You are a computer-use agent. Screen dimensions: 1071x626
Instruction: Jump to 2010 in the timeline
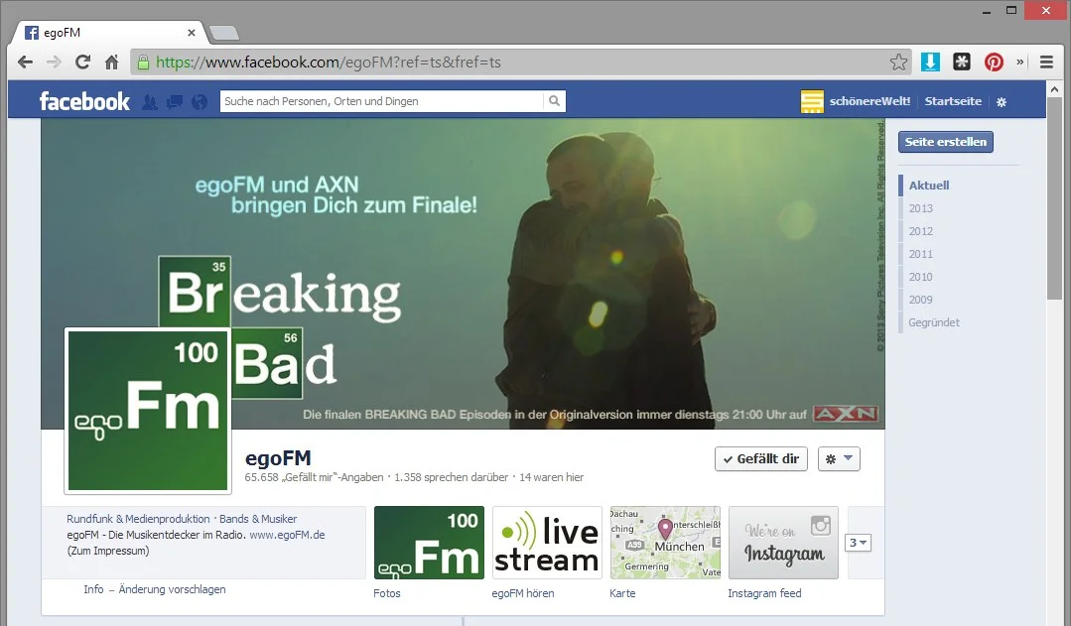[x=921, y=277]
